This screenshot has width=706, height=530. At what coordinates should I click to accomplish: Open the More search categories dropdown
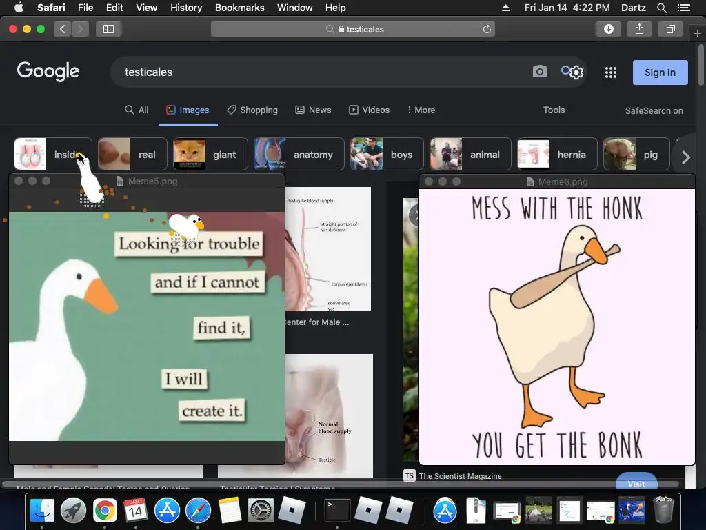tap(421, 110)
